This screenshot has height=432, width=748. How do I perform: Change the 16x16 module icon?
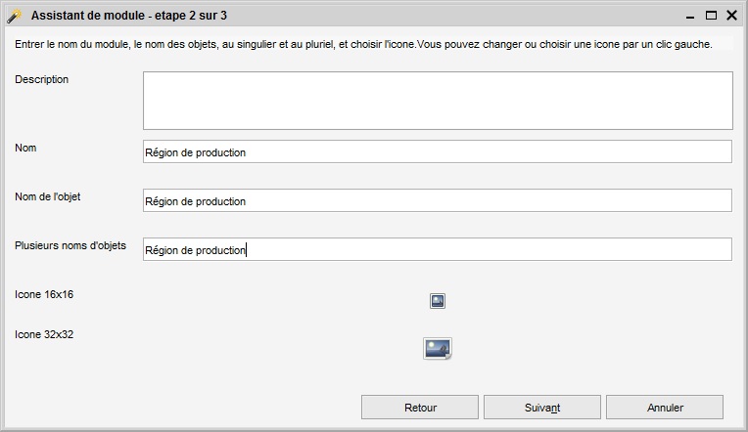438,301
